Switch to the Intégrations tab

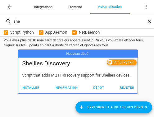[43, 7]
